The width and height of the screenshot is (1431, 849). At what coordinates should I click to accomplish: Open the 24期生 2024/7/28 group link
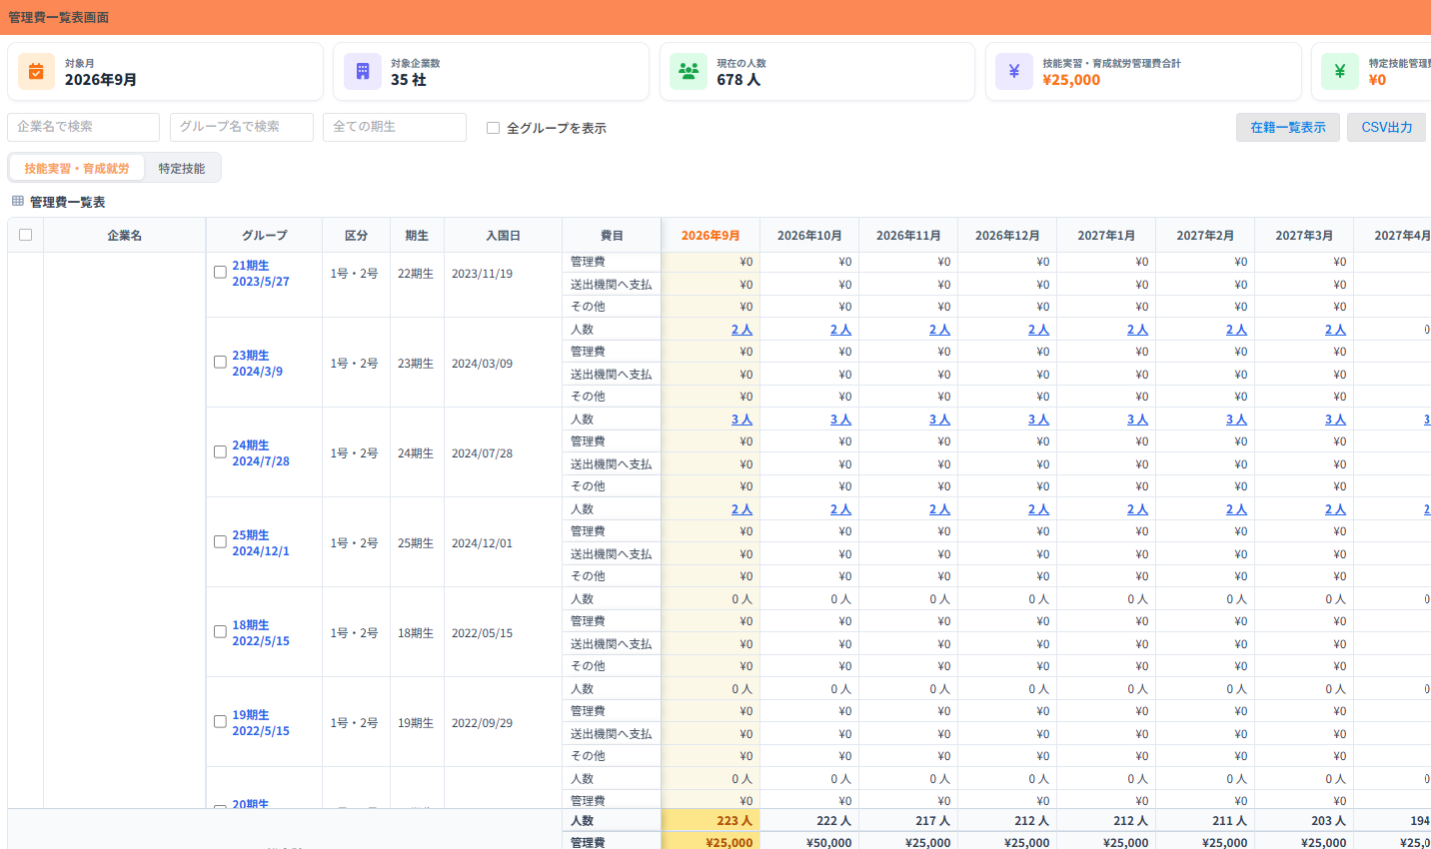[261, 453]
